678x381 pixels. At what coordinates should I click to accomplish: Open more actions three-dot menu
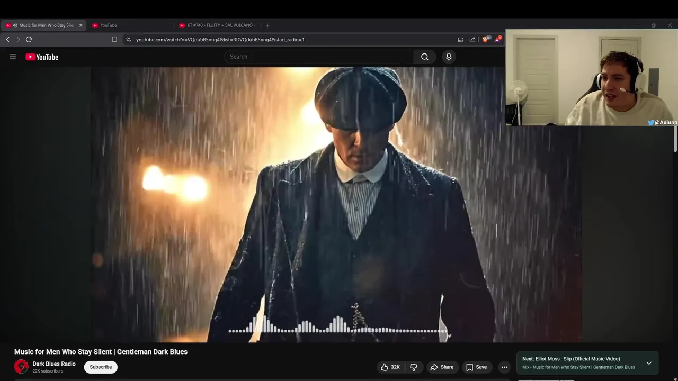(x=504, y=367)
